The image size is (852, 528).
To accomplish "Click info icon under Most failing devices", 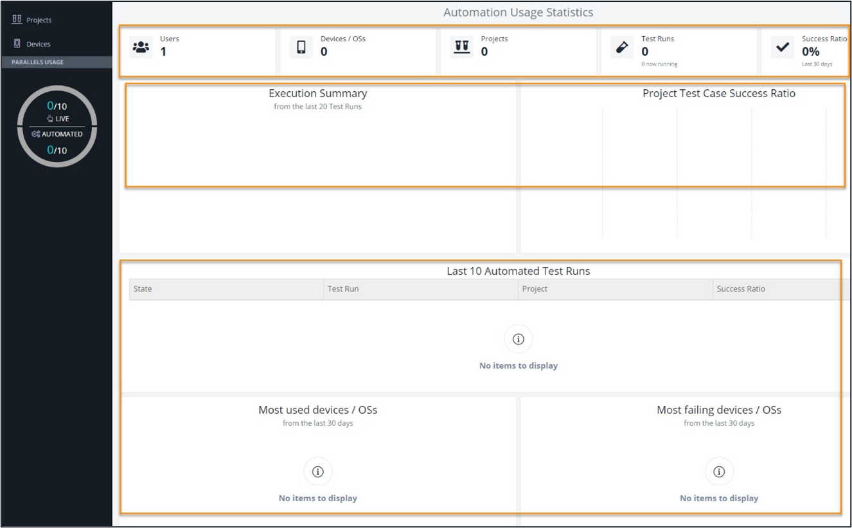I will pyautogui.click(x=719, y=471).
